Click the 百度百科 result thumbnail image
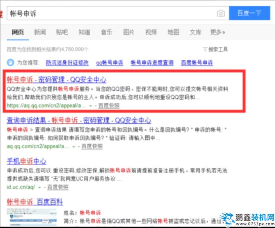Screen dimensions: 275x228 32,217
